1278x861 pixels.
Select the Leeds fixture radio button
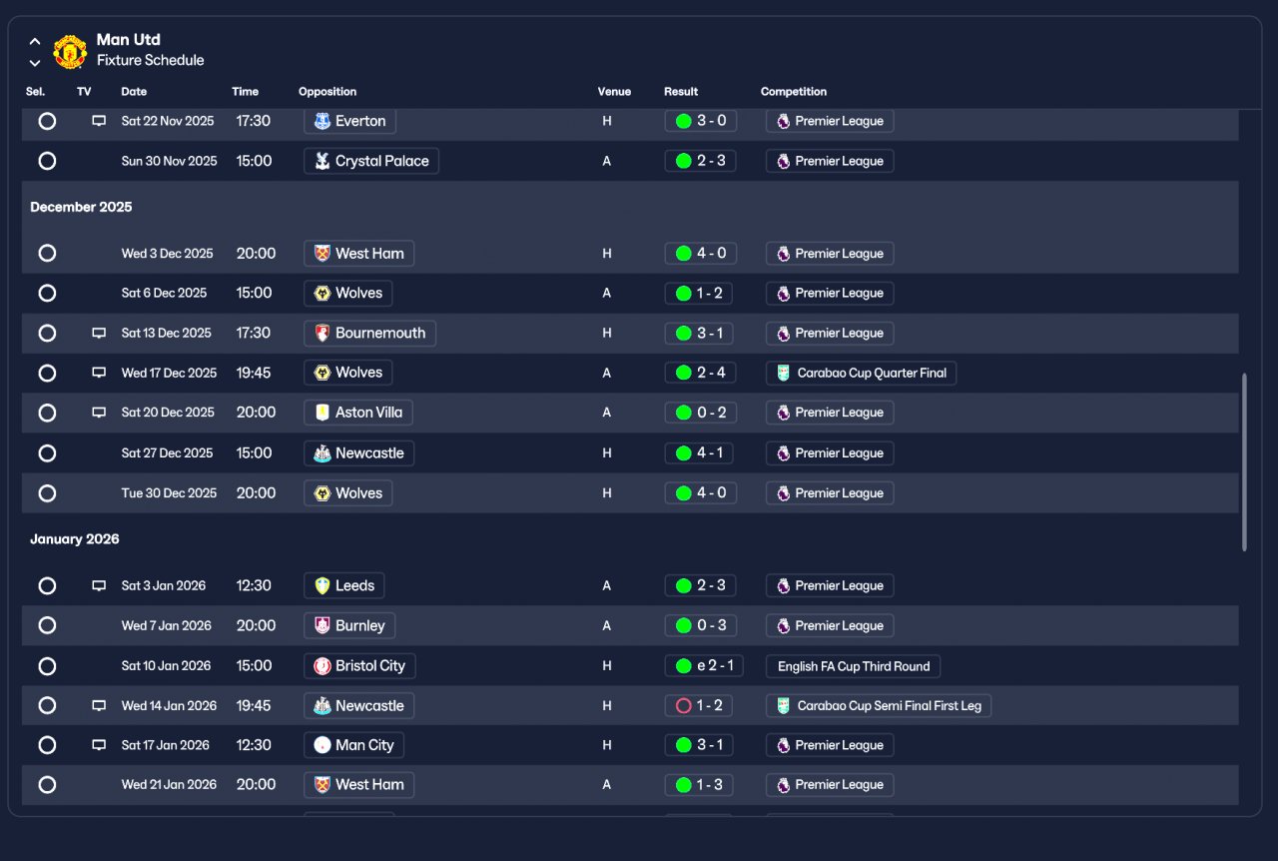point(47,586)
